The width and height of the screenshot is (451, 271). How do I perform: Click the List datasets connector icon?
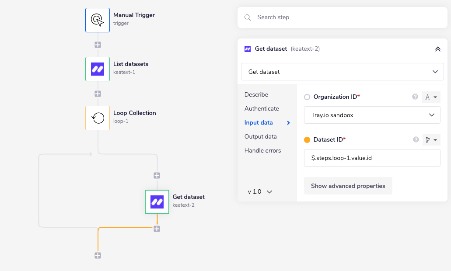tap(98, 69)
